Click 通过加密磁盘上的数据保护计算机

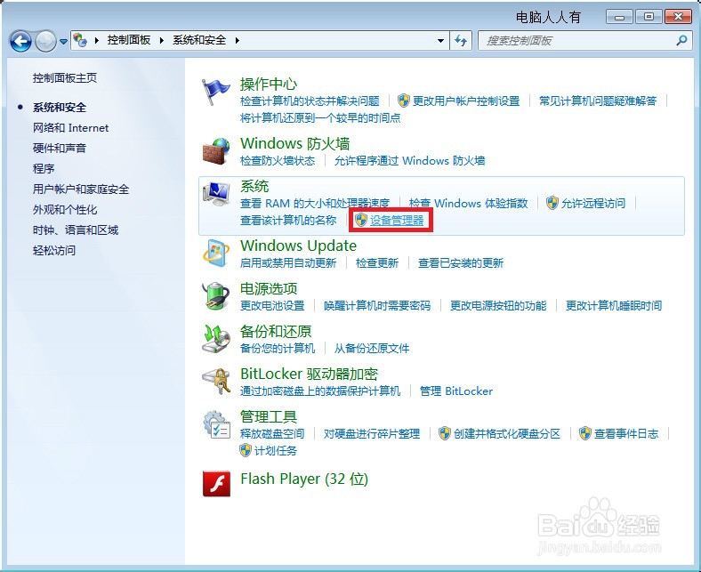click(320, 391)
